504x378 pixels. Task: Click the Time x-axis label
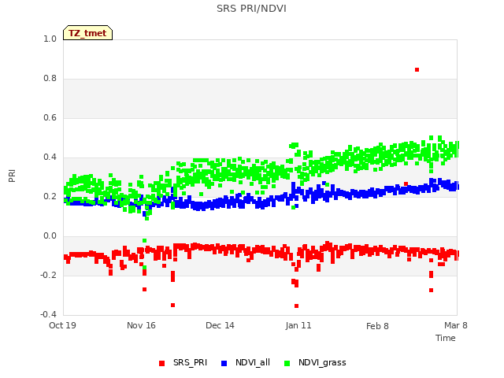[446, 338]
